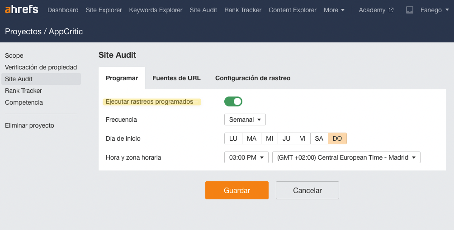Select SA as start day
Screen dimensions: 454x230
click(319, 138)
